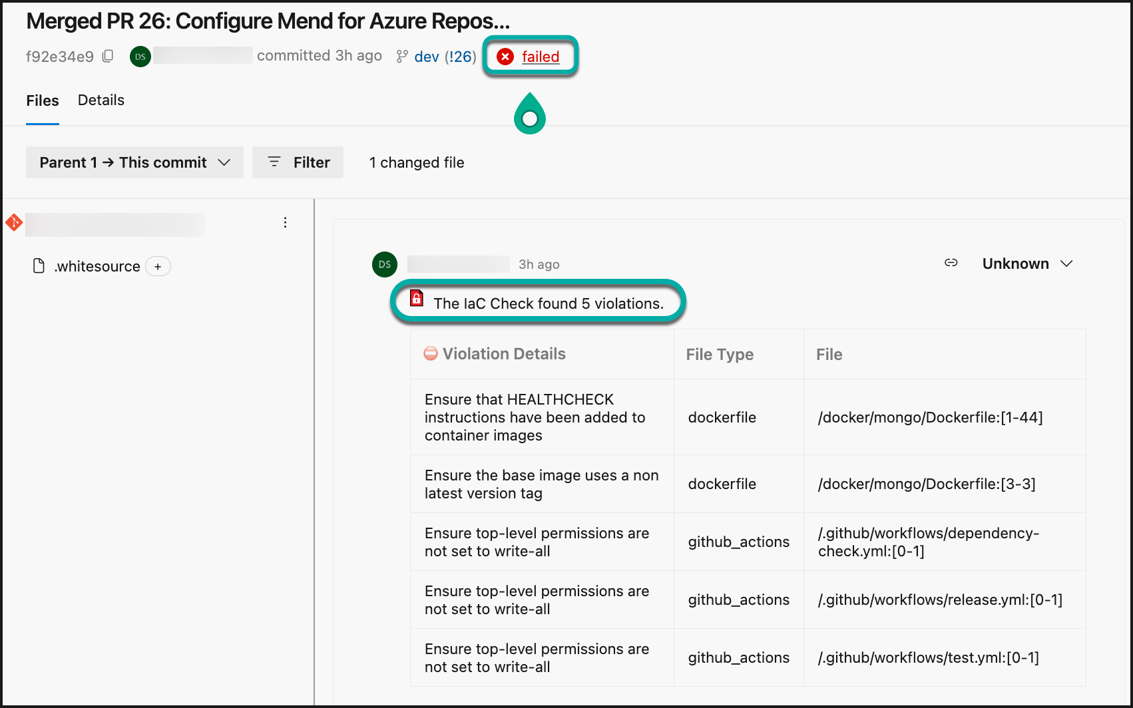The height and width of the screenshot is (708, 1133).
Task: Open the repository more options menu
Action: 285,222
